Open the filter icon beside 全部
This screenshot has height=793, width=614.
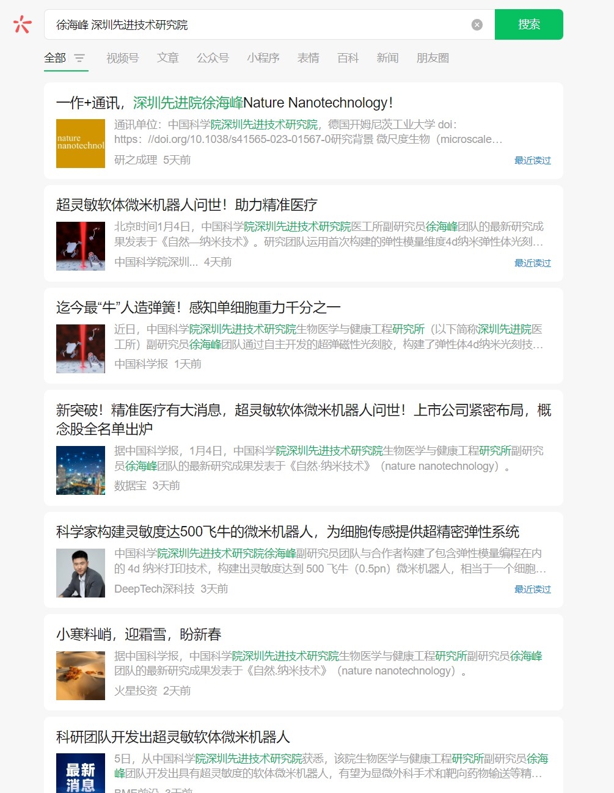[79, 58]
